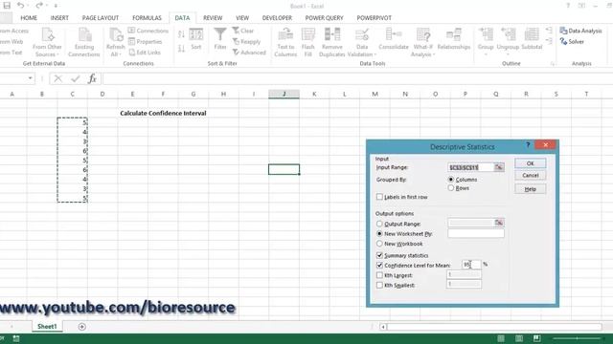Click Text to Columns
613x344 pixels.
pos(285,42)
